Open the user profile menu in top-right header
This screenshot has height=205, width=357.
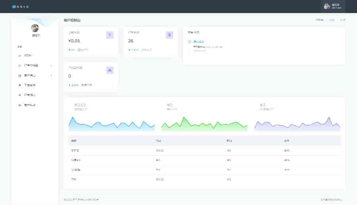pyautogui.click(x=332, y=6)
